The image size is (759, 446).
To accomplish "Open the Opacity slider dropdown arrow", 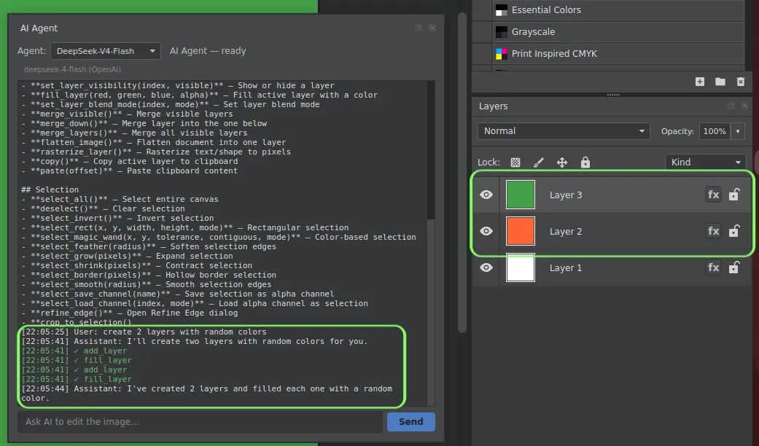I will (738, 131).
